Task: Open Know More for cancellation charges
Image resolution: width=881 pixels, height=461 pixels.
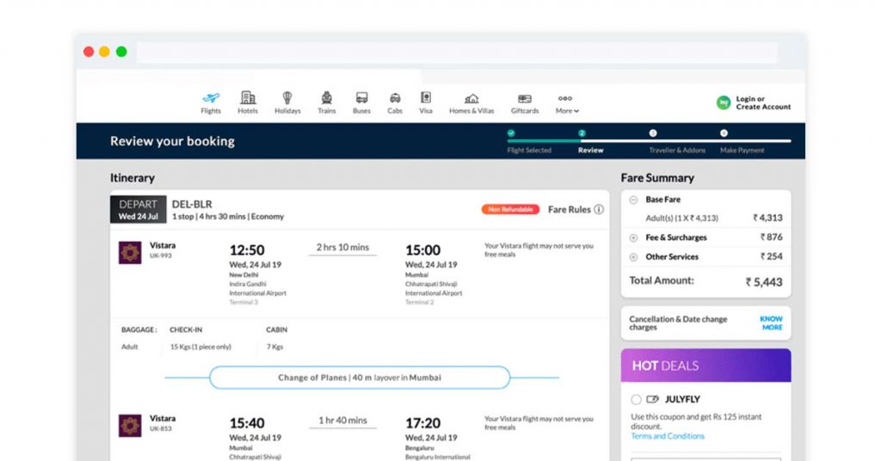Action: [772, 323]
